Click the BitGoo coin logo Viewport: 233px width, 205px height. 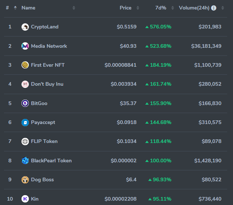coord(25,103)
